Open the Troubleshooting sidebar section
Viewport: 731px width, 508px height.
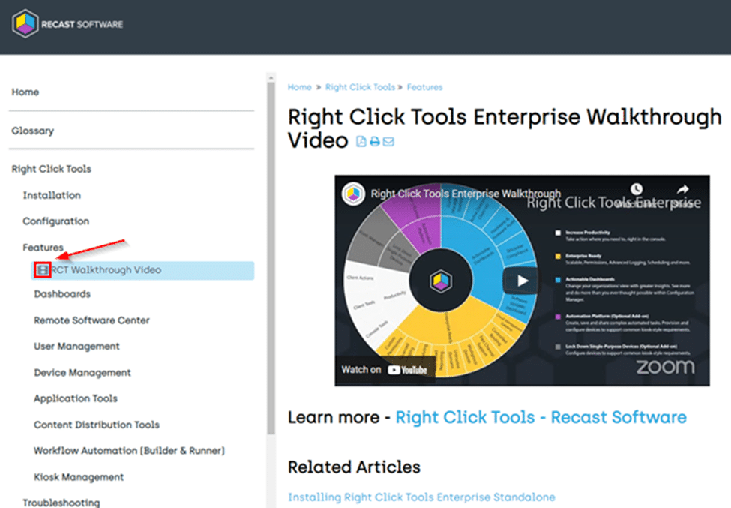[61, 503]
